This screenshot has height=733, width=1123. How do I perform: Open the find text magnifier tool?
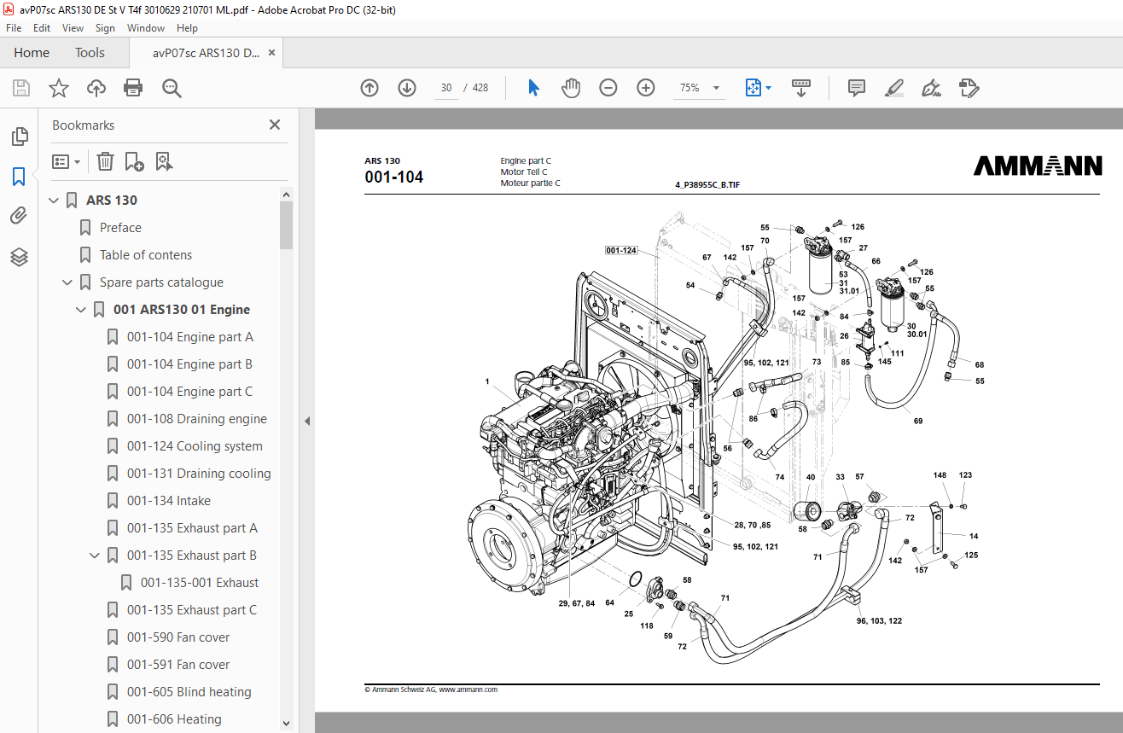point(172,88)
